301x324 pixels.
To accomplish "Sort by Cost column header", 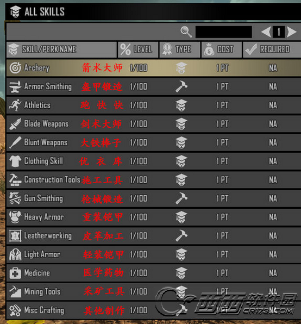I will click(x=222, y=49).
